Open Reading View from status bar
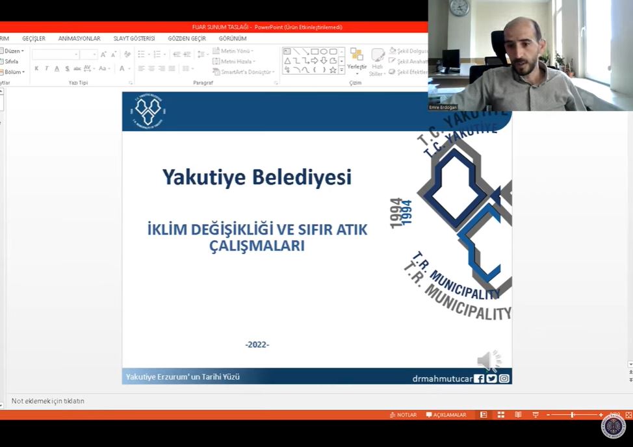This screenshot has width=633, height=447. click(518, 415)
